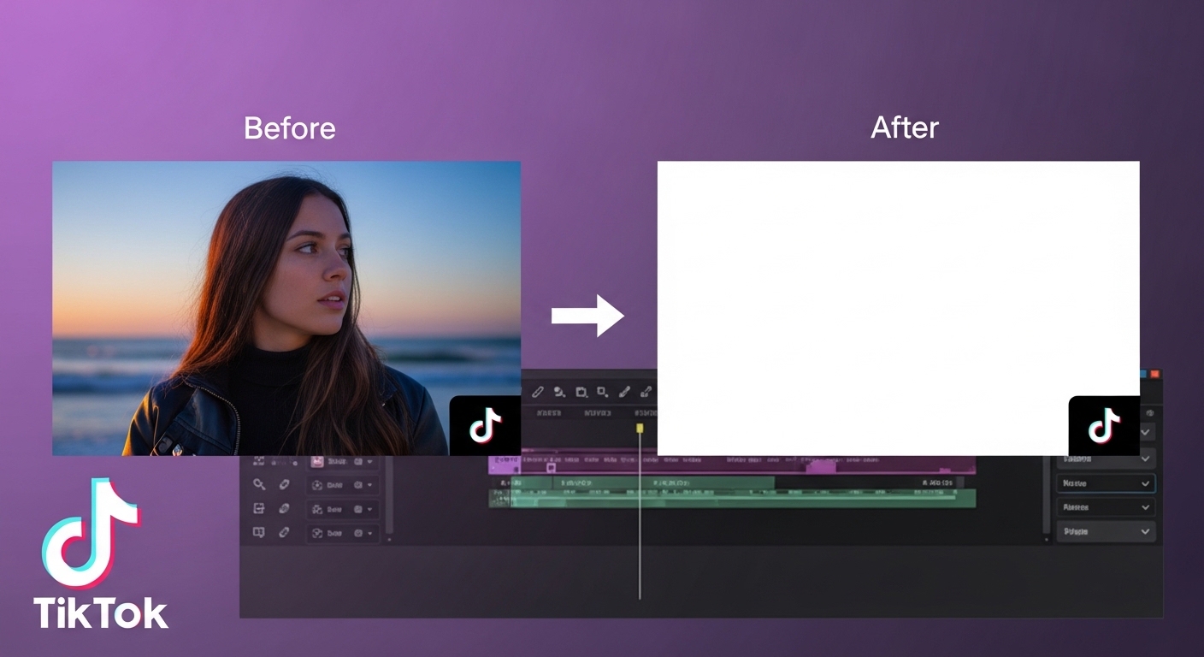Click the pink Image effect button in left panel
The image size is (1204, 657).
[317, 461]
